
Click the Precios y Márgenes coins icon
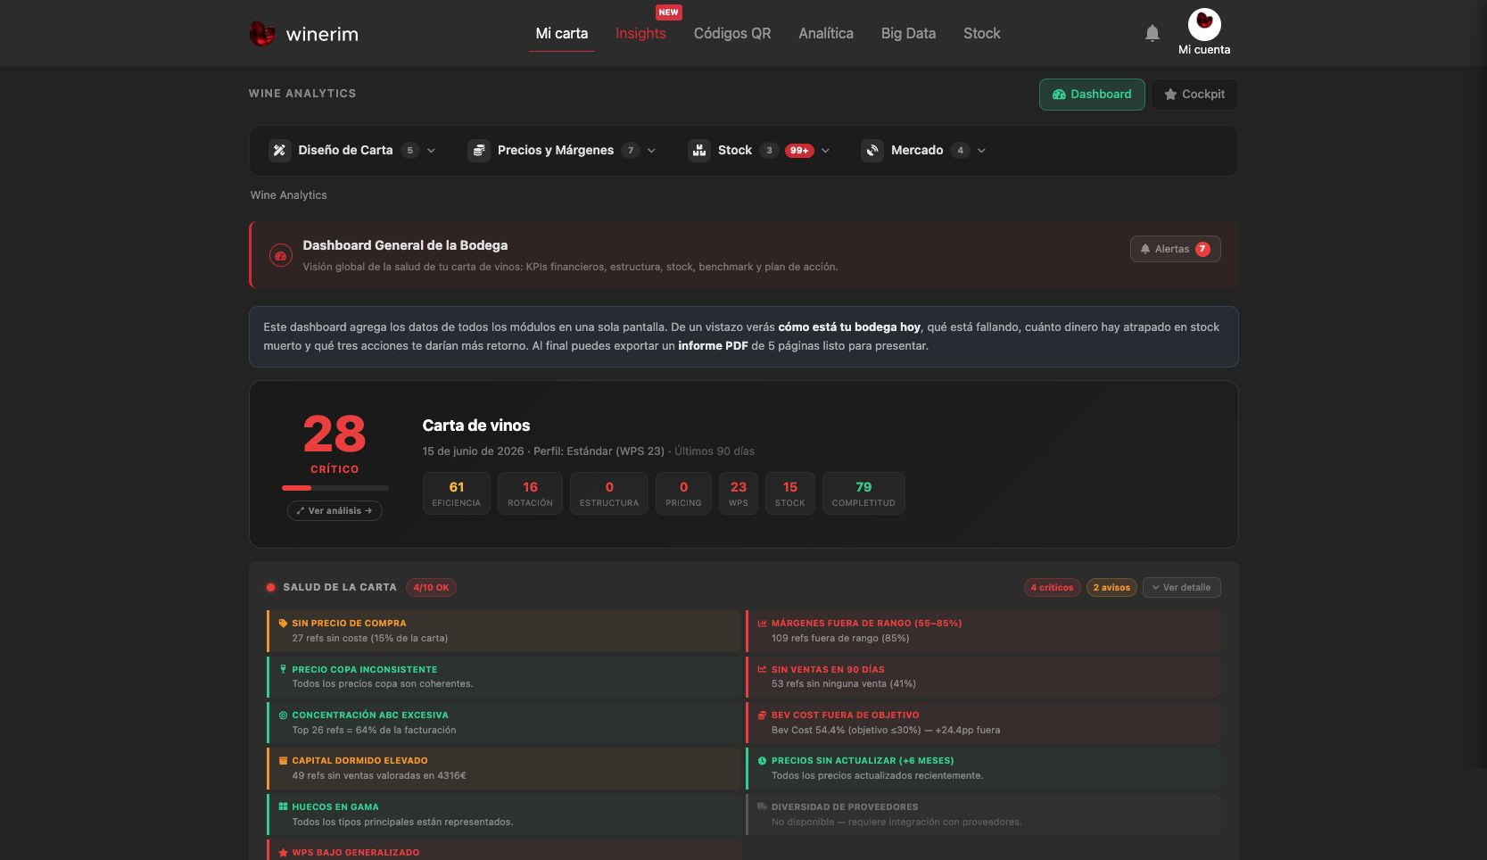(x=479, y=150)
